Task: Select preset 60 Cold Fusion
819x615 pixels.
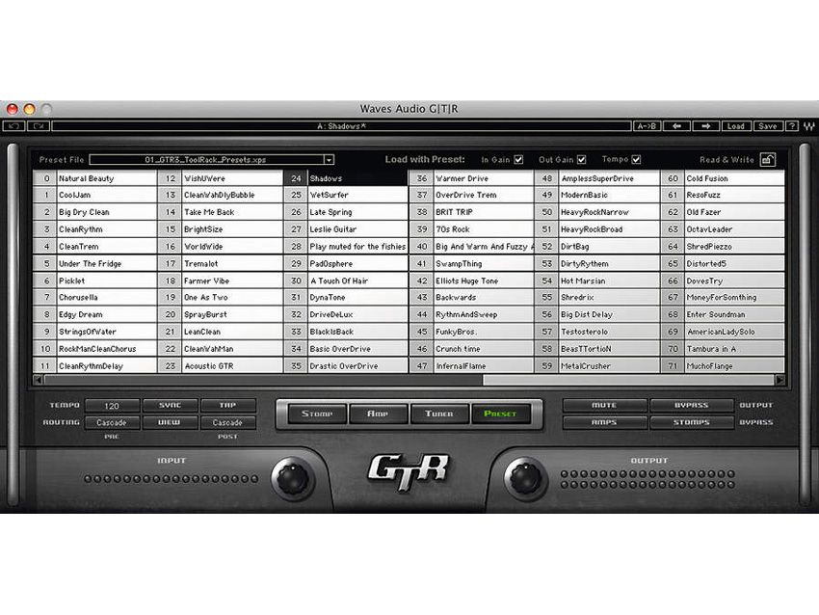Action: point(723,178)
